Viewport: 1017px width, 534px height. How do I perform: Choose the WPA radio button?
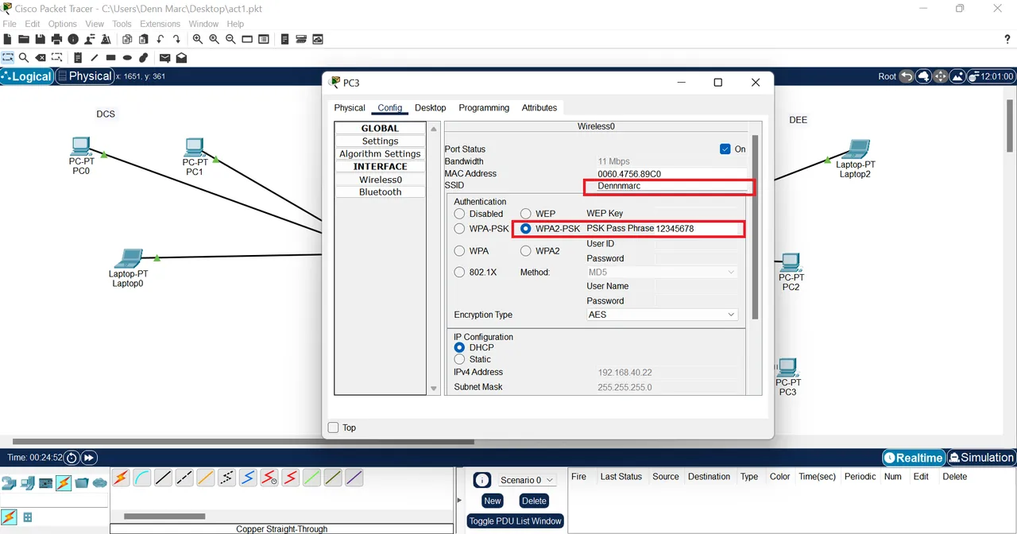coord(459,251)
